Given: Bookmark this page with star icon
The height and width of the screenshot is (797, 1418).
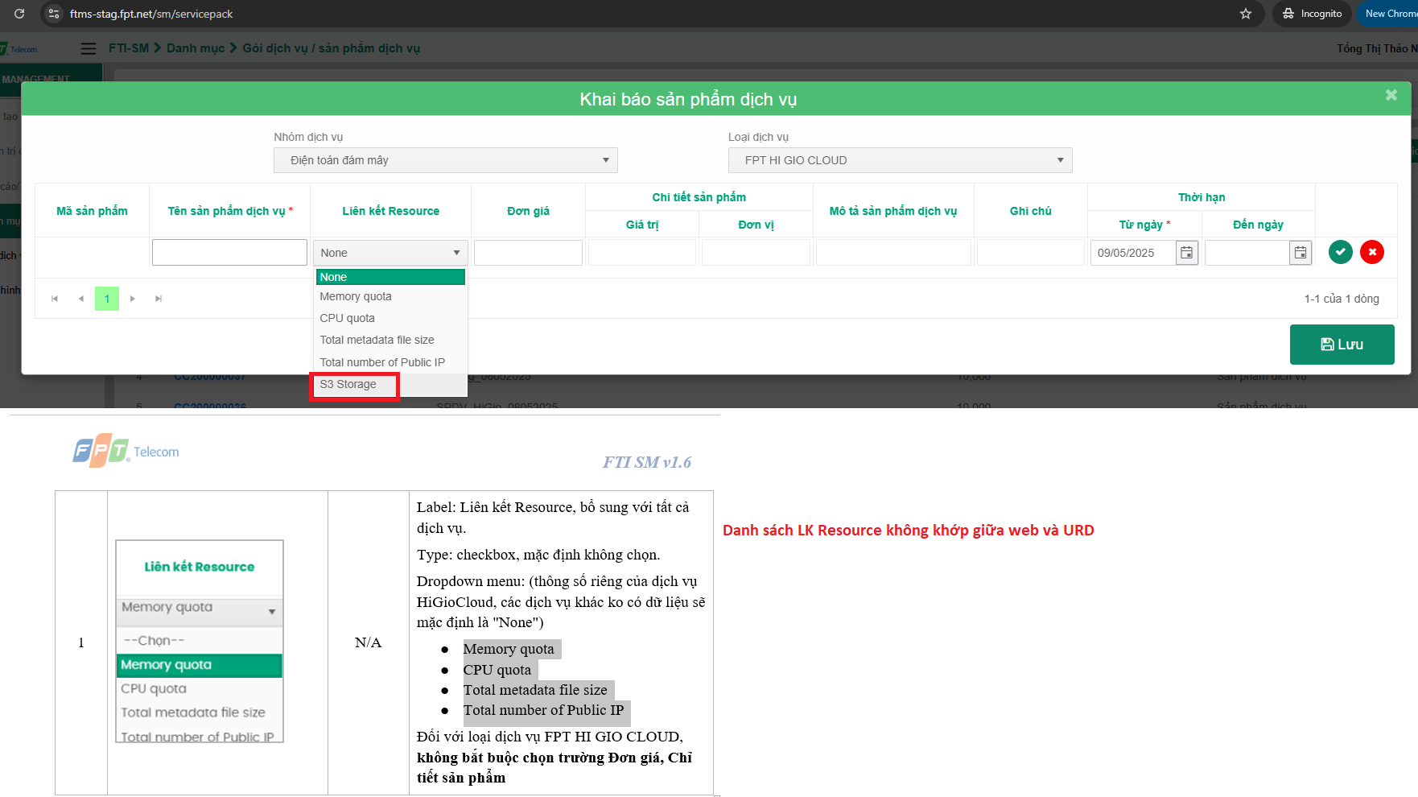Looking at the screenshot, I should click(1246, 14).
